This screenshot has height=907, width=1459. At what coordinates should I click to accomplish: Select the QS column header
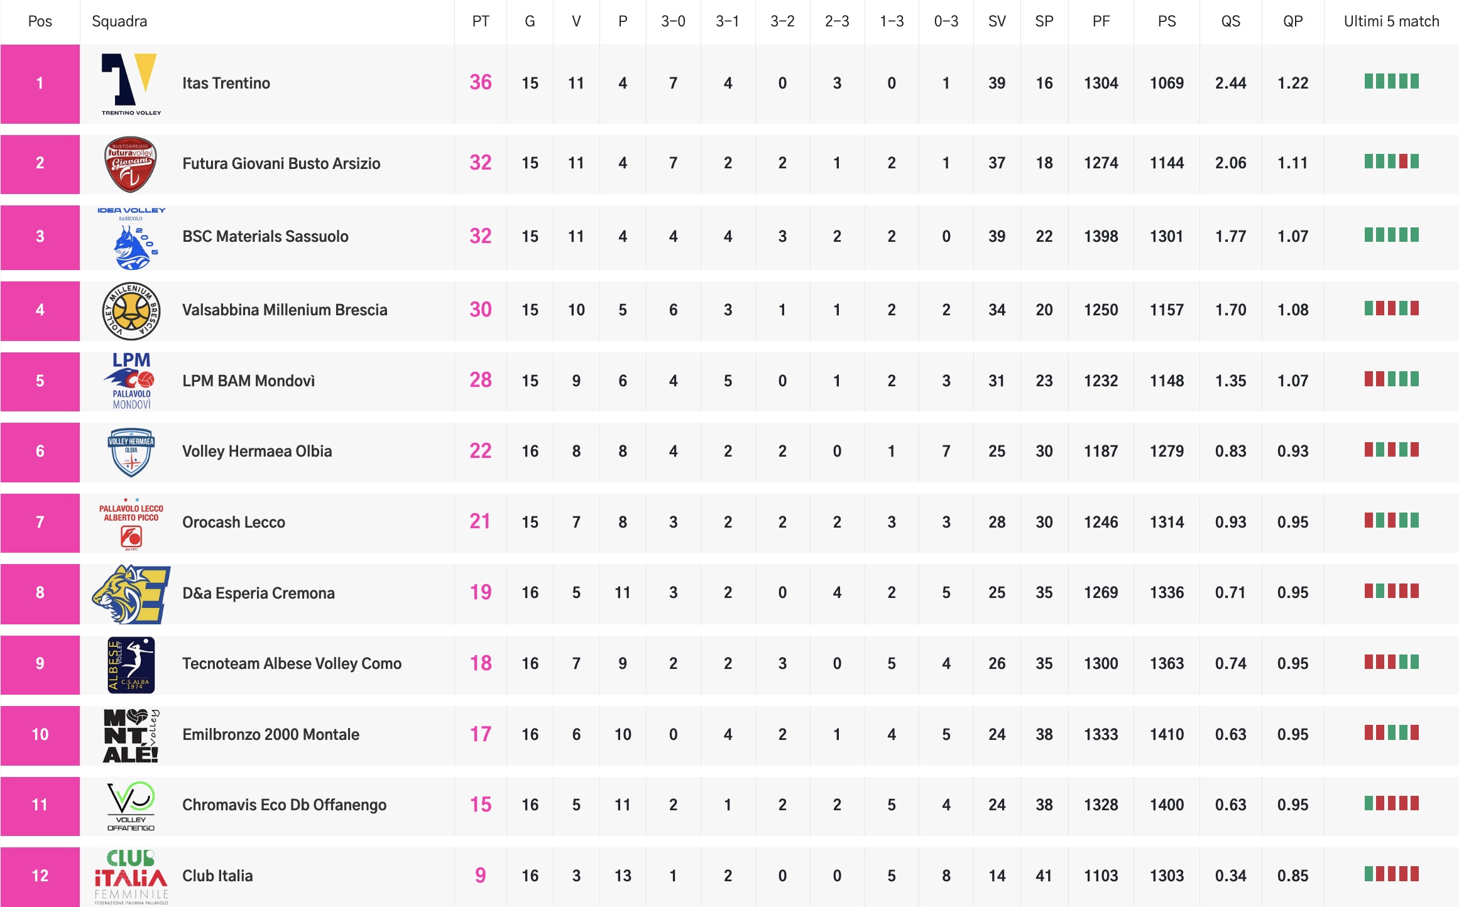[x=1230, y=21]
